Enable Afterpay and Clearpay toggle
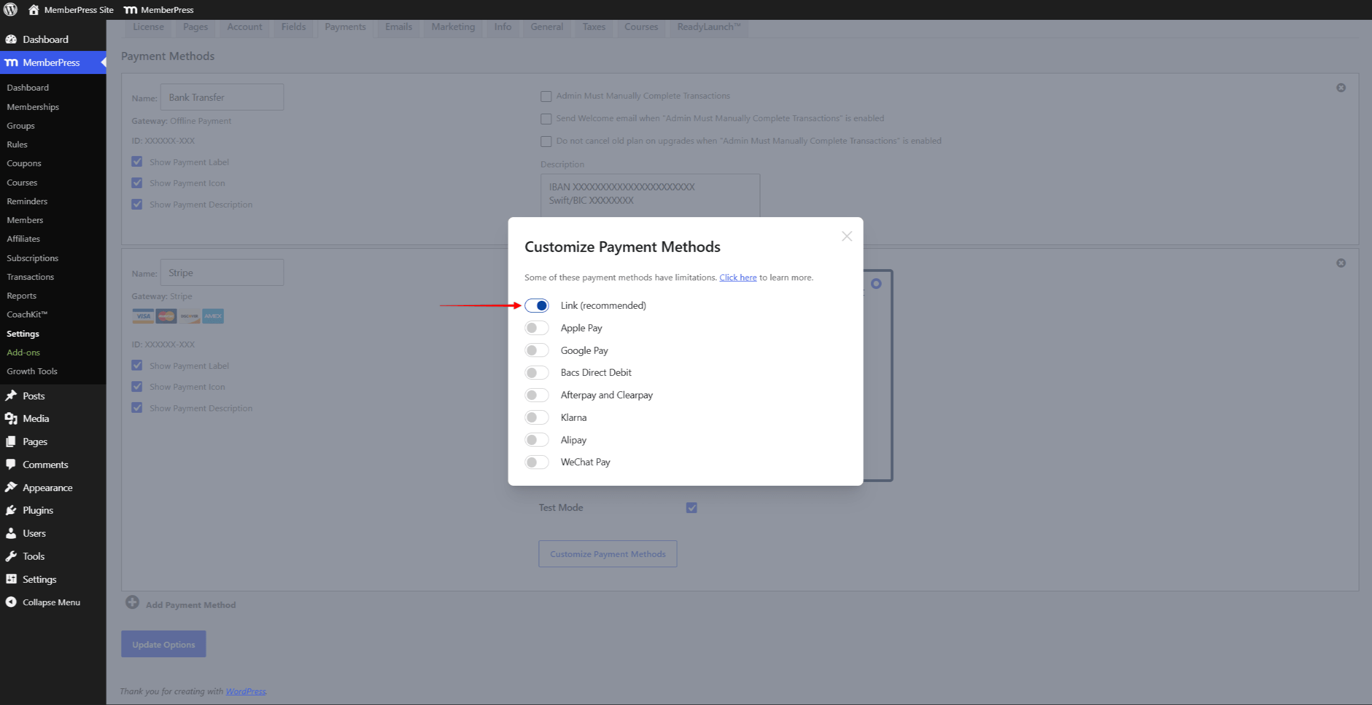The image size is (1372, 705). click(x=537, y=395)
